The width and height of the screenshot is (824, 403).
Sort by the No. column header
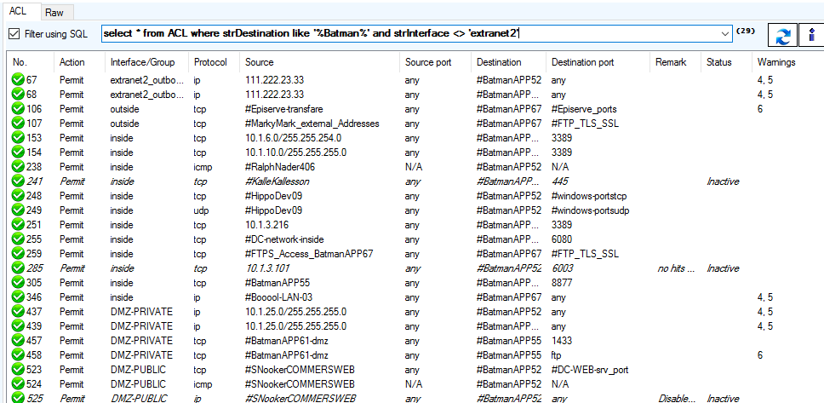(30, 62)
